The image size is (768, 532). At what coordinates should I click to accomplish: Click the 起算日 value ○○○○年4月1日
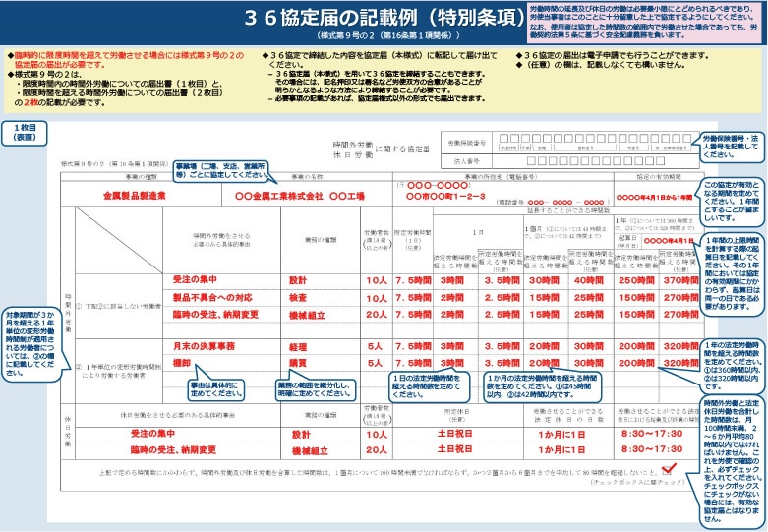click(669, 241)
